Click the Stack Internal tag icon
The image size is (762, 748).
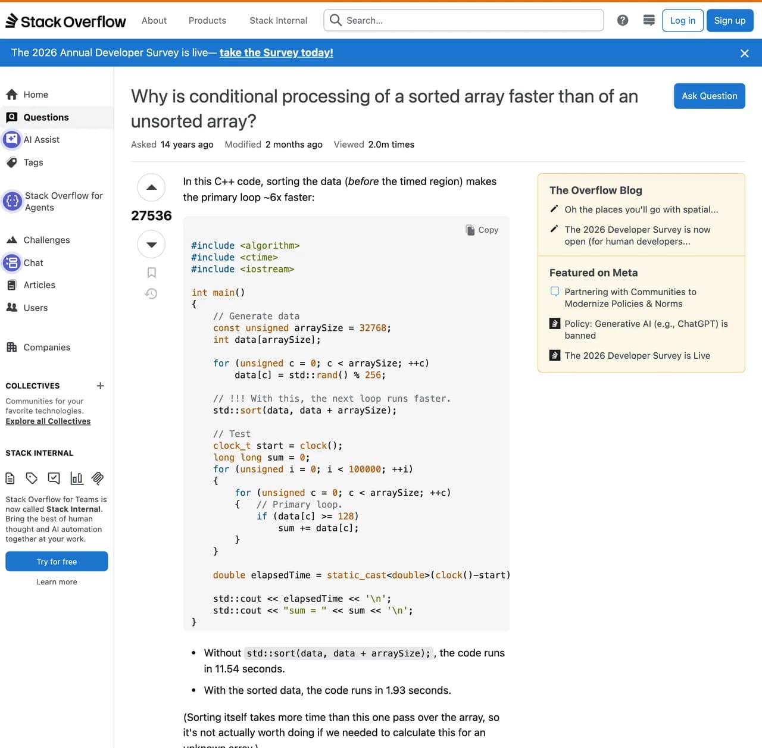(x=32, y=478)
